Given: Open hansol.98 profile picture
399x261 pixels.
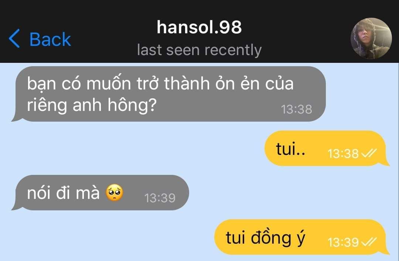Looking at the screenshot, I should [x=371, y=38].
